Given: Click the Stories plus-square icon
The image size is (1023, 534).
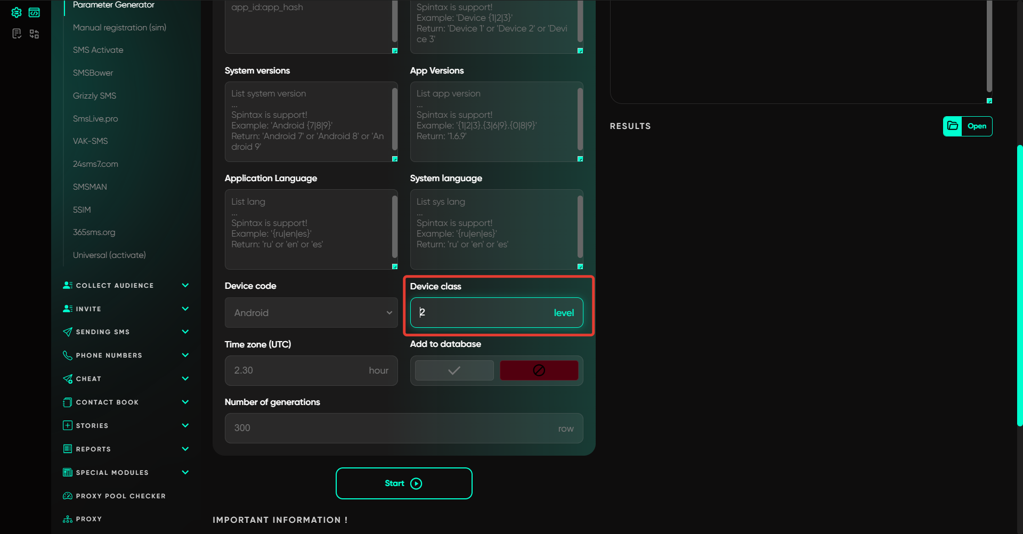Looking at the screenshot, I should [x=68, y=426].
